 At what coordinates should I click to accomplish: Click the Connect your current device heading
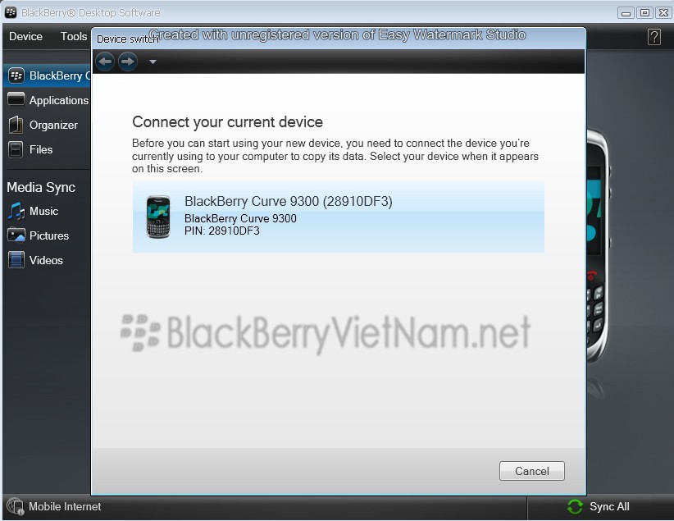point(227,122)
